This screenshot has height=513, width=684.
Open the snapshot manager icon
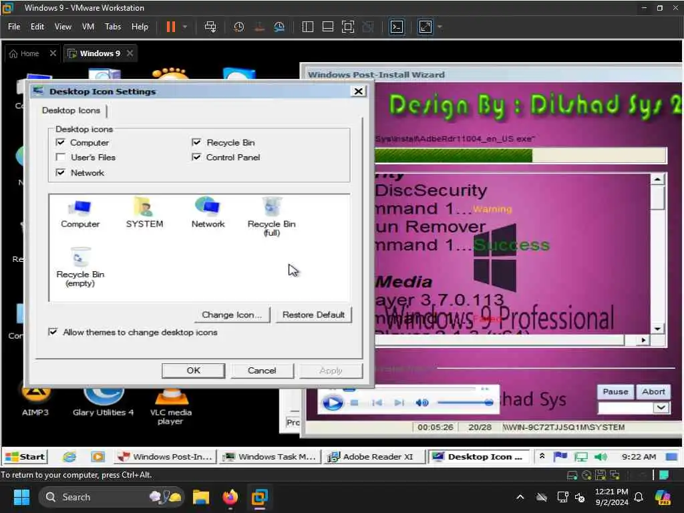279,27
